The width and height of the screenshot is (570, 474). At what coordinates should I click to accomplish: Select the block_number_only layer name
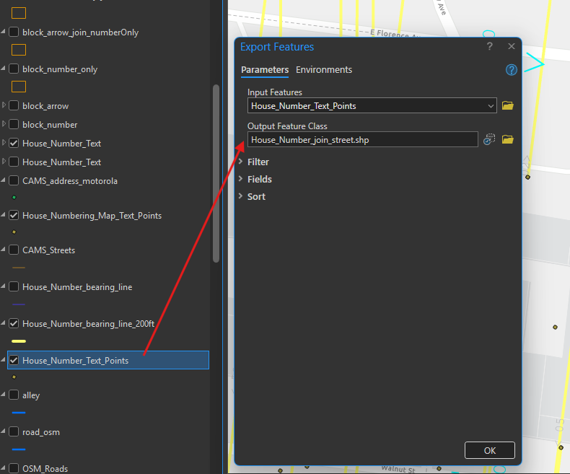(60, 69)
